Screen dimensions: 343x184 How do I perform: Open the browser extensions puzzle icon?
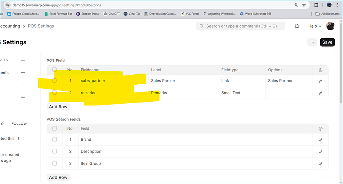pos(316,5)
